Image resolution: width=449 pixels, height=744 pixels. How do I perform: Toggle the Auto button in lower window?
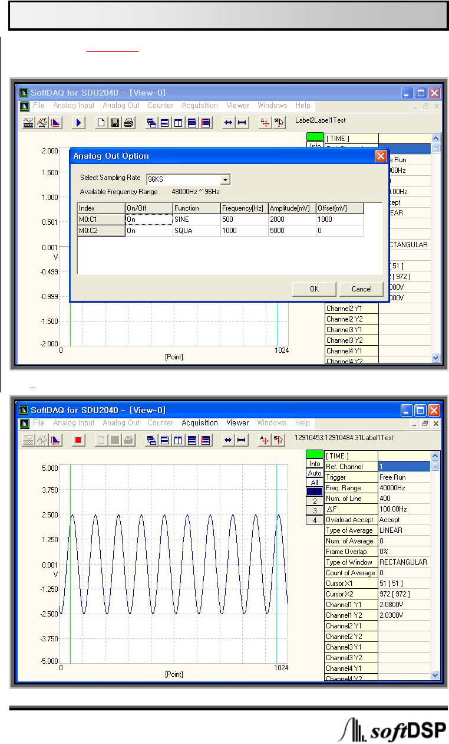click(x=315, y=473)
